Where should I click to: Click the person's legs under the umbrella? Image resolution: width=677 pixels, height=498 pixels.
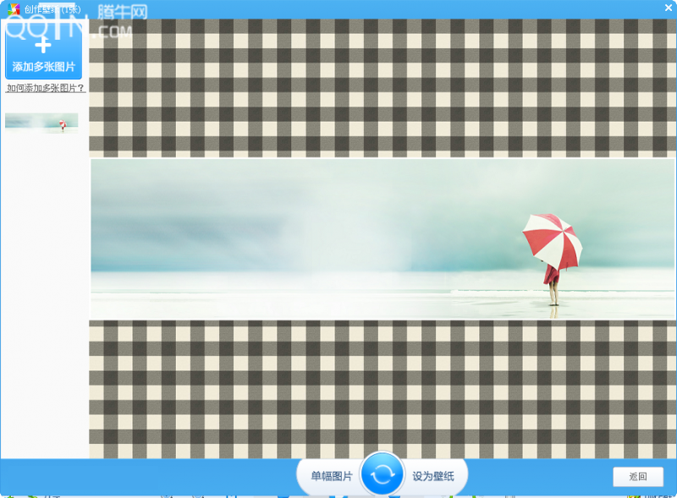click(553, 293)
